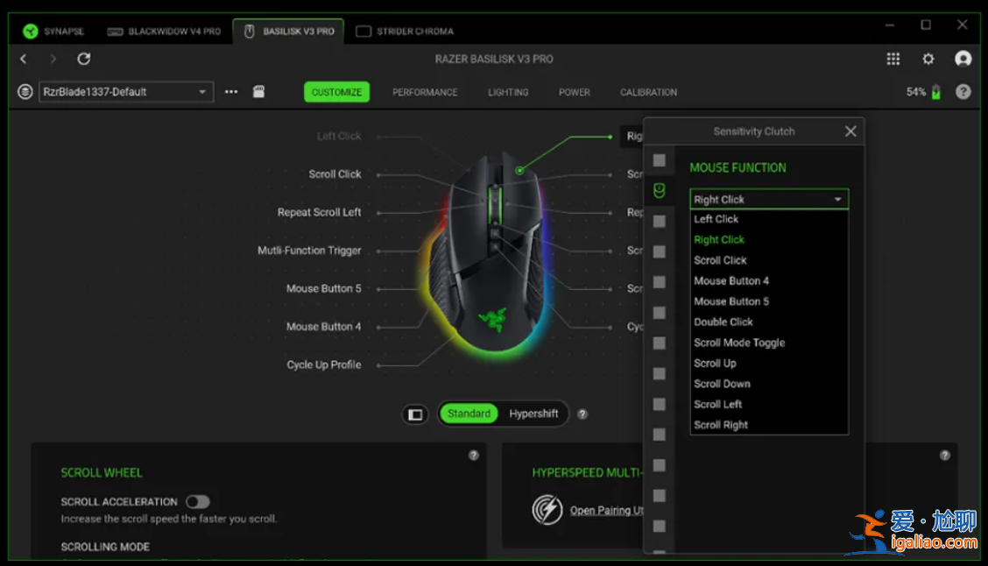Choose Double Click from the function list
The height and width of the screenshot is (566, 988).
pos(723,322)
